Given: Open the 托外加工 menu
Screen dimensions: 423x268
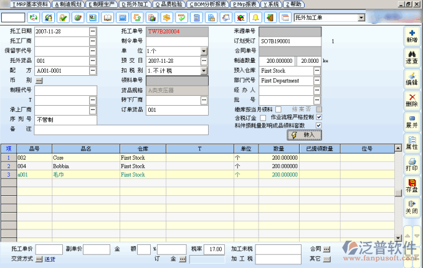Looking at the screenshot, I should click(x=135, y=4).
